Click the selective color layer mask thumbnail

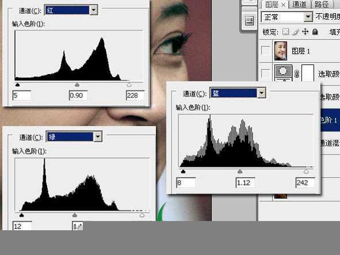pos(308,73)
